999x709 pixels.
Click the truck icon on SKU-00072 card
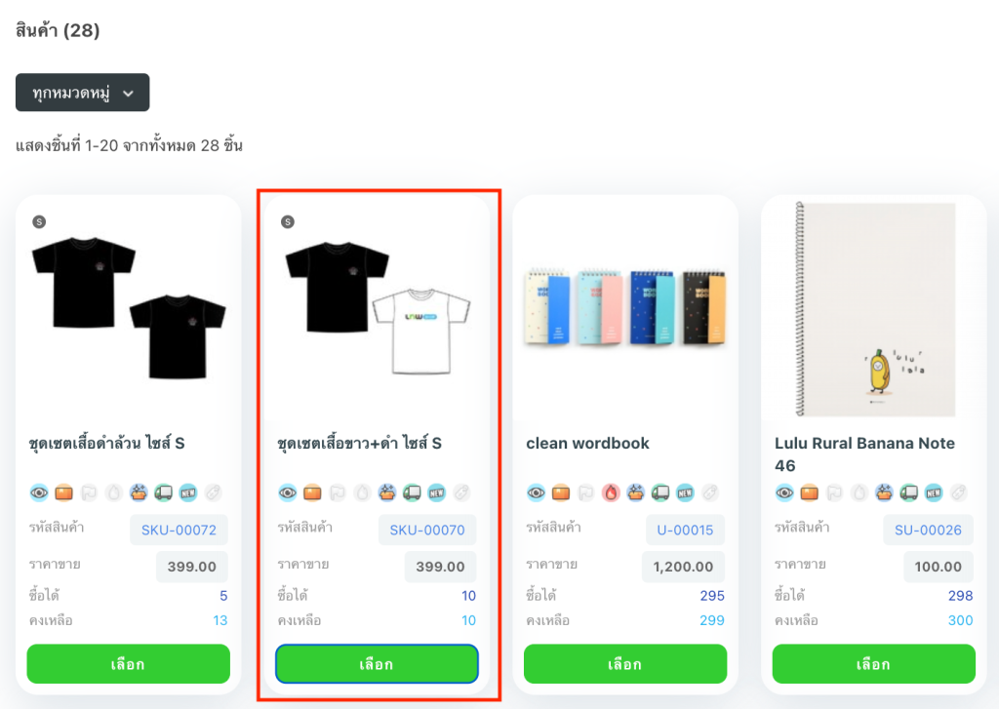(x=164, y=492)
